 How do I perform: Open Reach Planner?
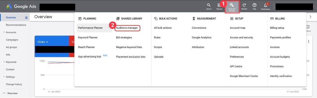point(86,47)
